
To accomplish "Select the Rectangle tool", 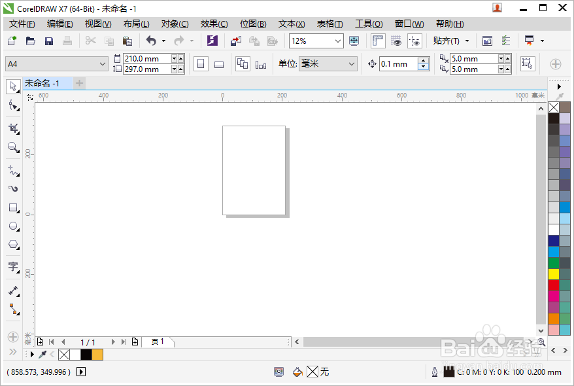I will (x=14, y=207).
